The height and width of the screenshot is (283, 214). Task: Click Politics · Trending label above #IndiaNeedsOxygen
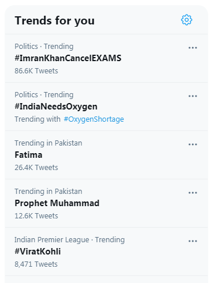tap(44, 95)
